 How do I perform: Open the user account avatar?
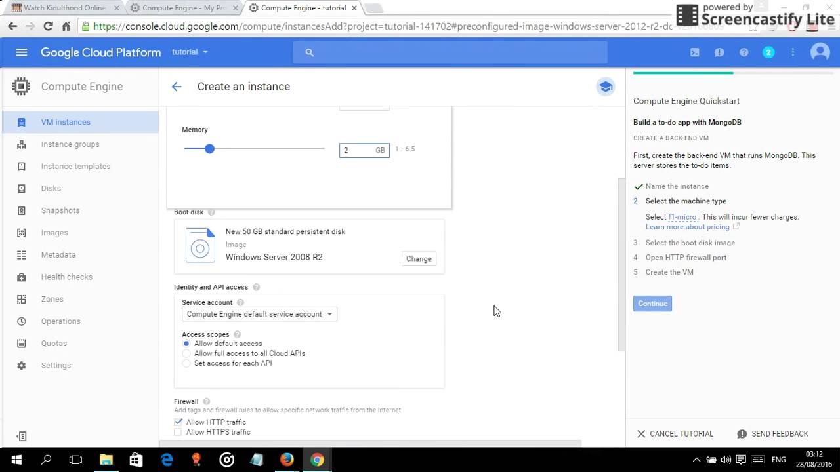(x=820, y=52)
